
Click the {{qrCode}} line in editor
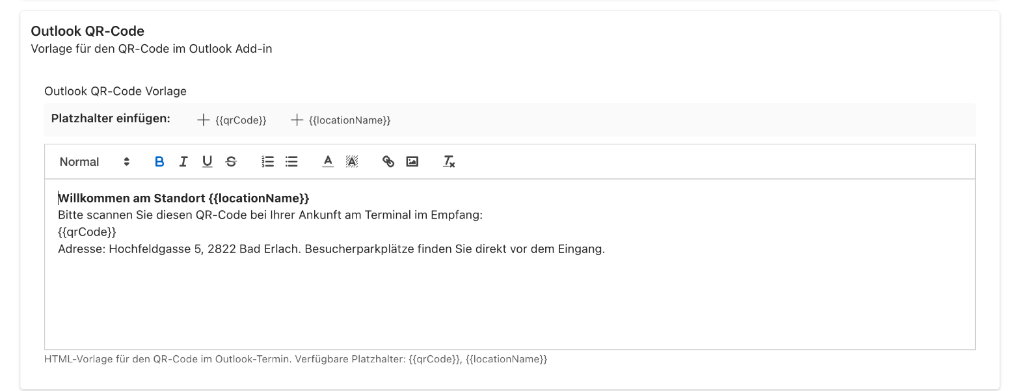(x=87, y=232)
